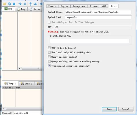Open the Exceptions settings tab
Viewport: 137px width, 115px height.
[x=79, y=6]
